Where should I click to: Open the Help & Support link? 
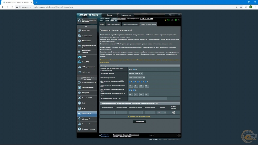tap(105, 135)
